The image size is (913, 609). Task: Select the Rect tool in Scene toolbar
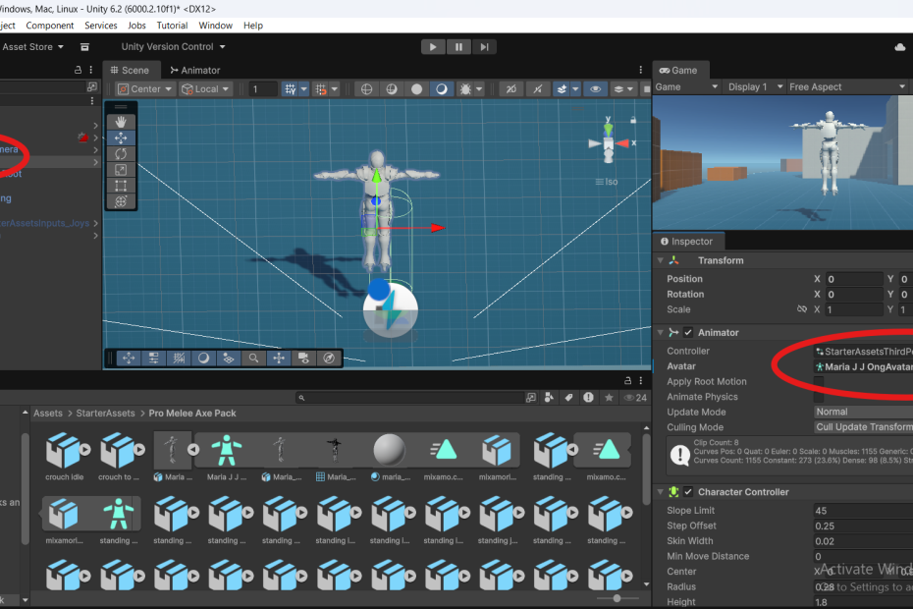(x=121, y=185)
